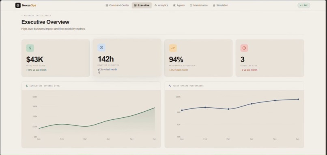Viewport: 327px width, 155px height.
Task: Click the LIVE status badge
Action: [x=304, y=5]
